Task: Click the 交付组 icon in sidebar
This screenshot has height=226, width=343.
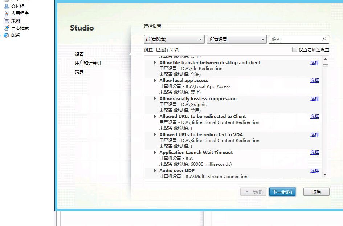Action: tap(6, 6)
